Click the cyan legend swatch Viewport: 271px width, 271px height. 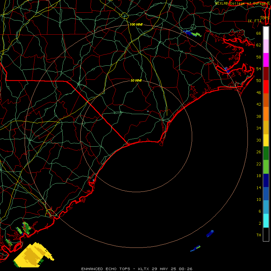(x=266, y=221)
